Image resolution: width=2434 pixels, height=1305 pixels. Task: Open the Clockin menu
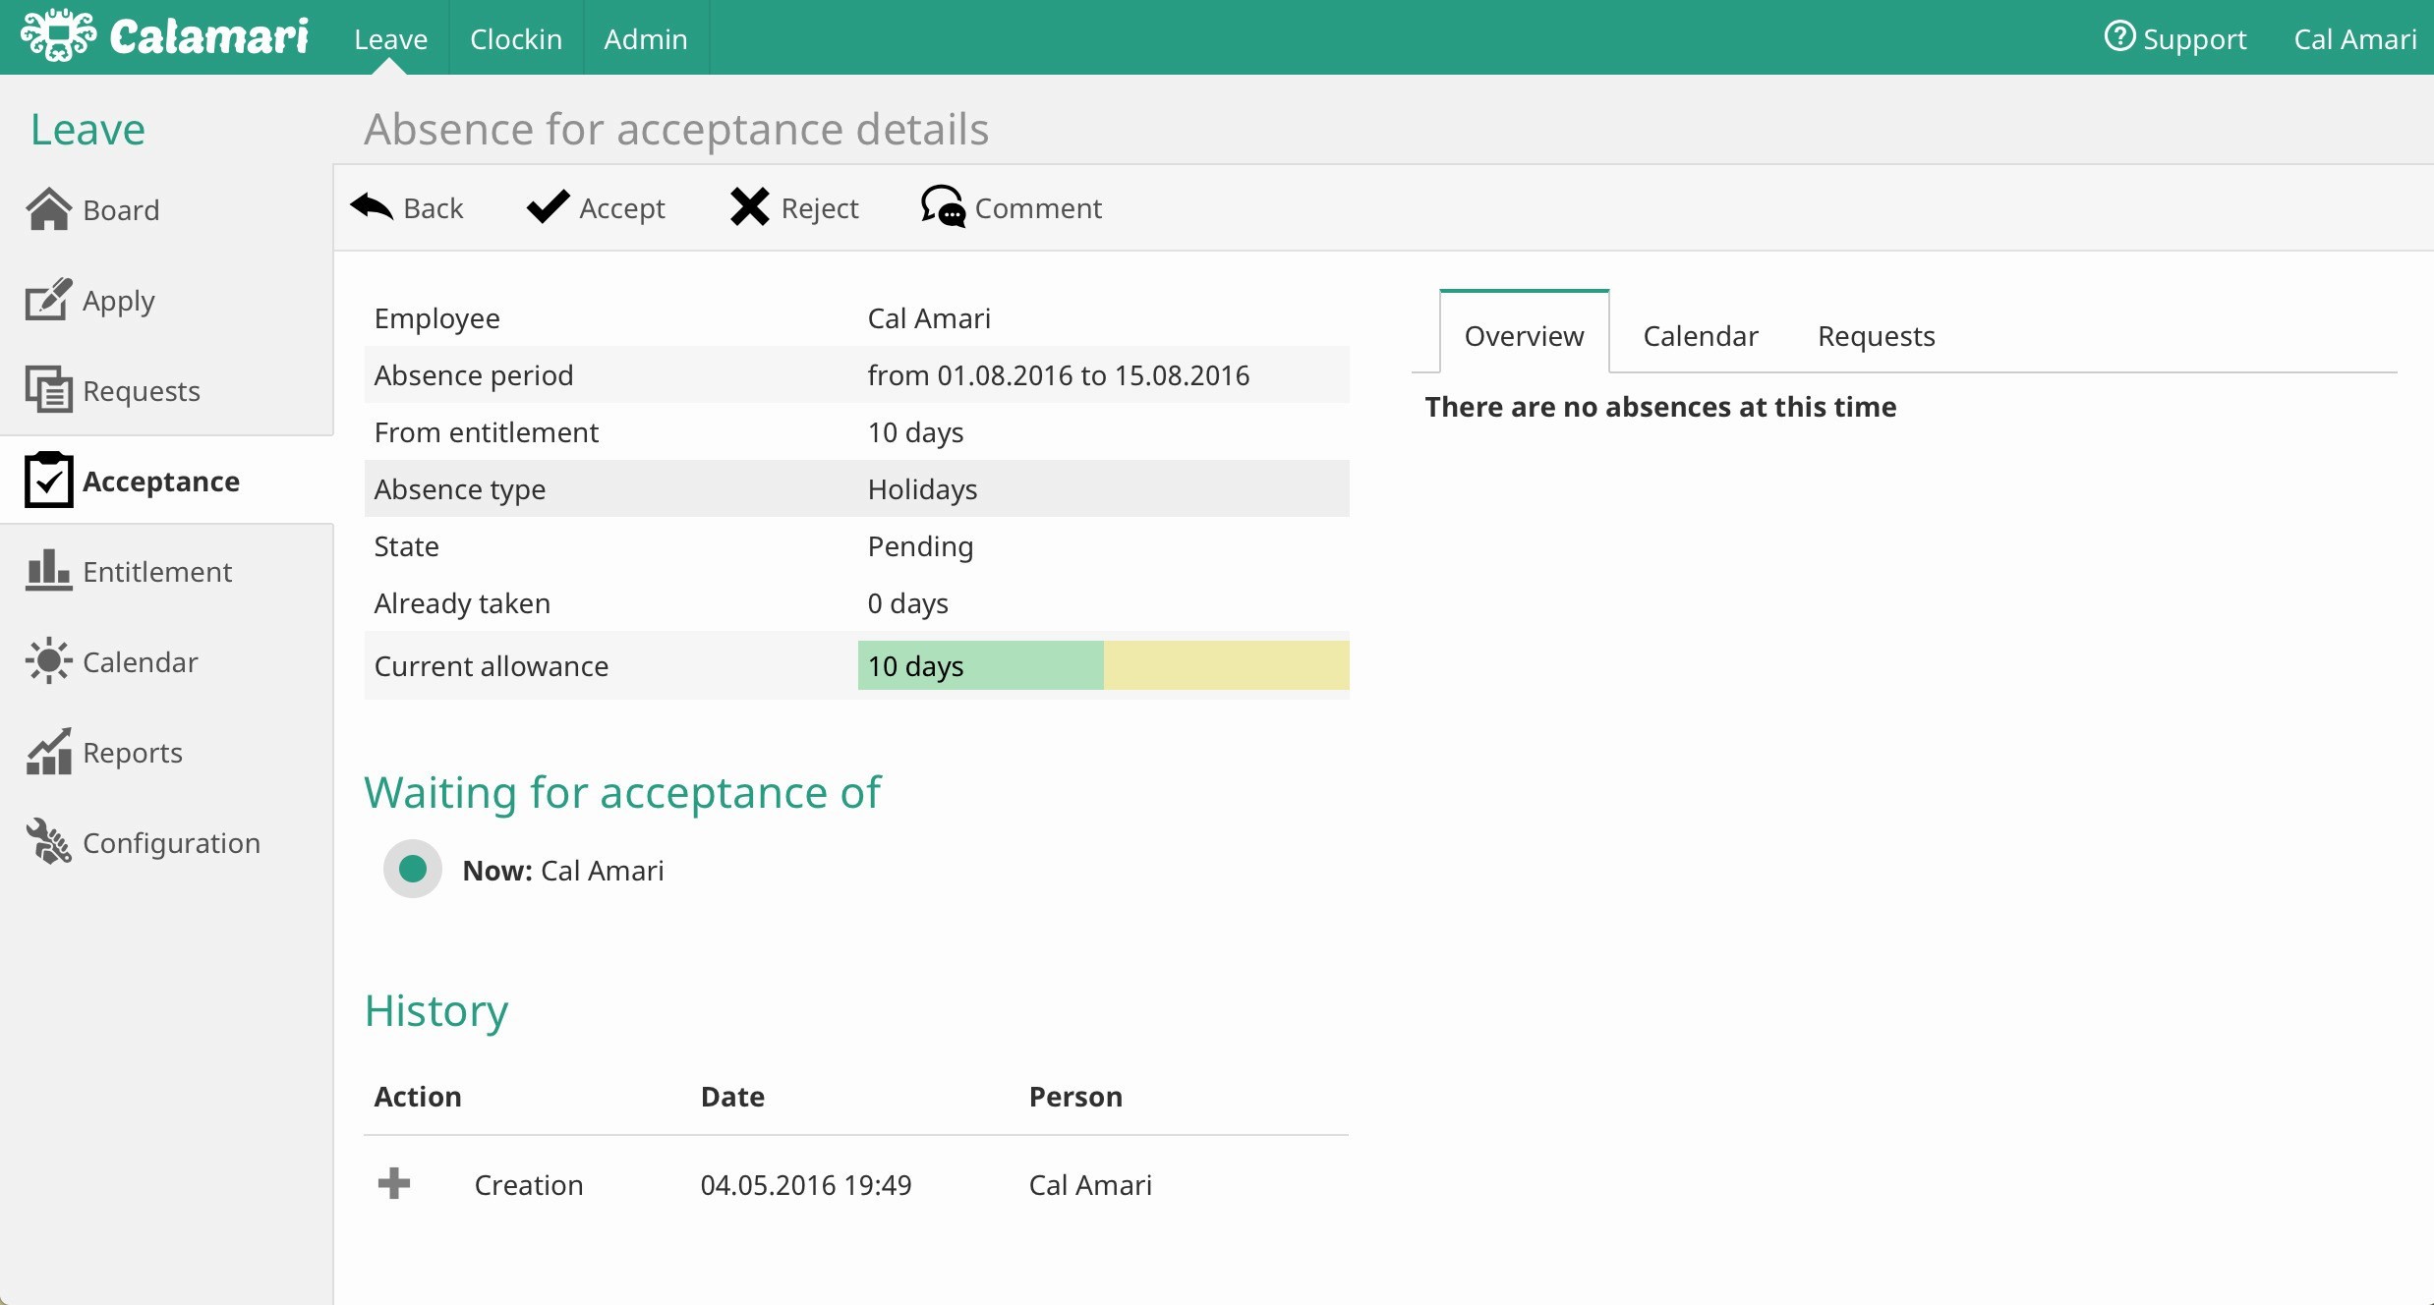point(516,38)
